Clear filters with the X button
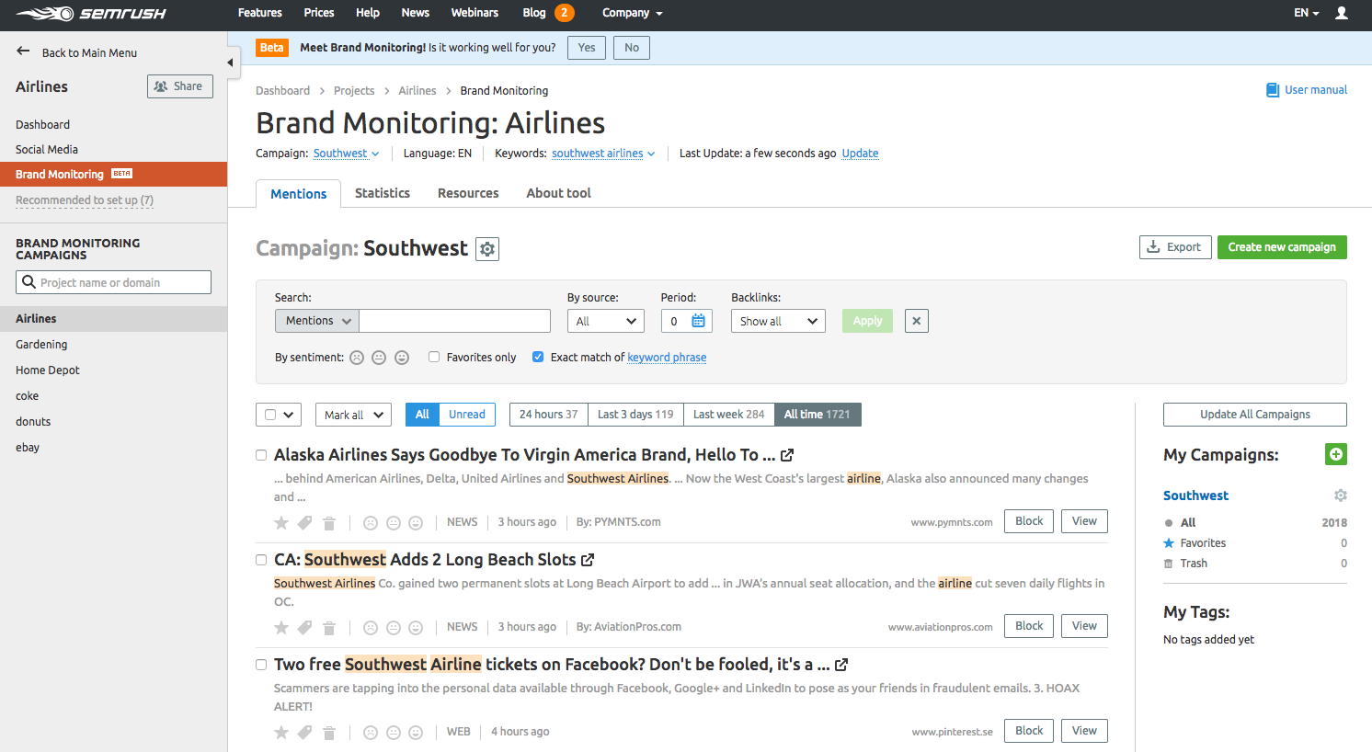 pos(917,321)
